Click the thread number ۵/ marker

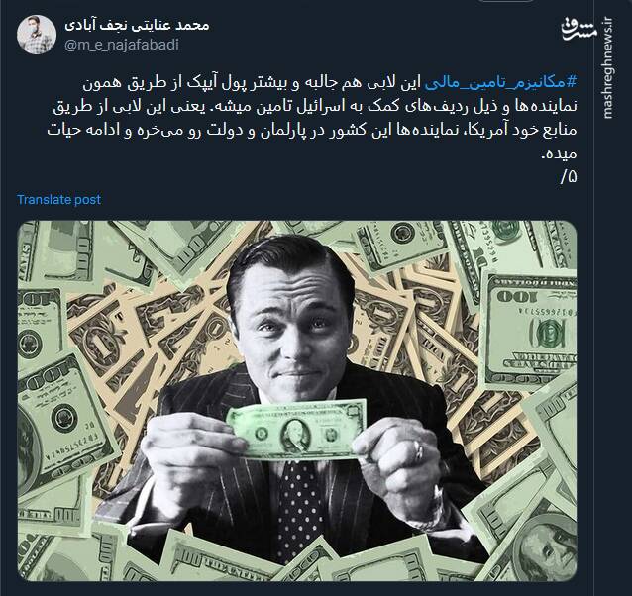pos(569,176)
